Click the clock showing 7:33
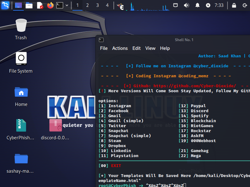The height and width of the screenshot is (187, 250). (219, 5)
